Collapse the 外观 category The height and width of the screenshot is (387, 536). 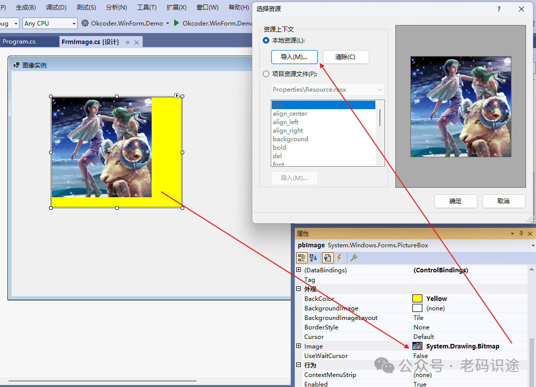click(x=299, y=289)
